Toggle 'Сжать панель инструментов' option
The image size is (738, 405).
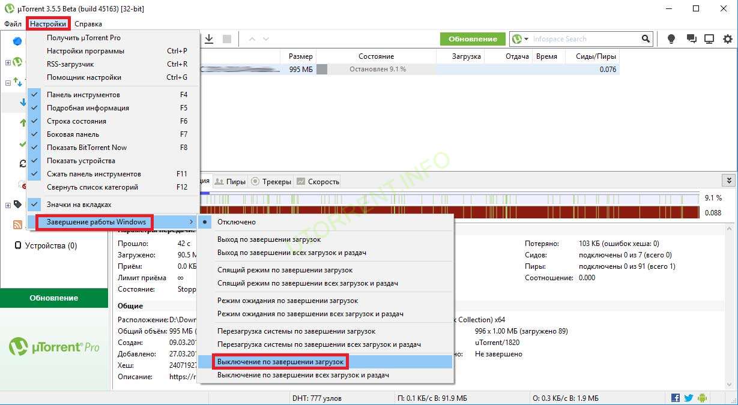coord(113,174)
